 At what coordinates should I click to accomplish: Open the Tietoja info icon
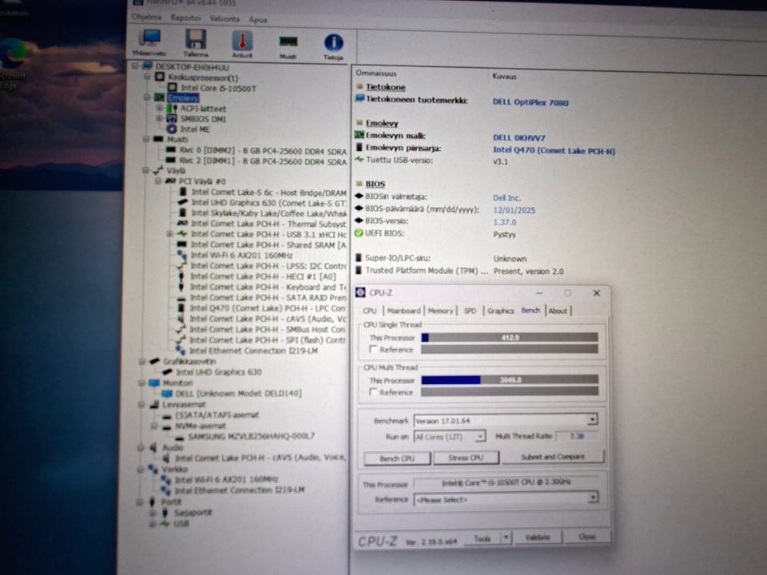pos(334,42)
